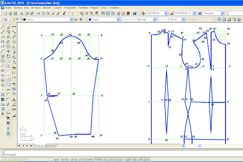Toggle ОТС-ОБЪЕКТ object snap tracking
The width and height of the screenshot is (243, 162).
coord(117,159)
